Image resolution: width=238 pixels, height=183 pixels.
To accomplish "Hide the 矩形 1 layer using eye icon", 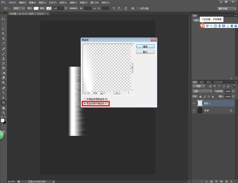I will coord(194,103).
